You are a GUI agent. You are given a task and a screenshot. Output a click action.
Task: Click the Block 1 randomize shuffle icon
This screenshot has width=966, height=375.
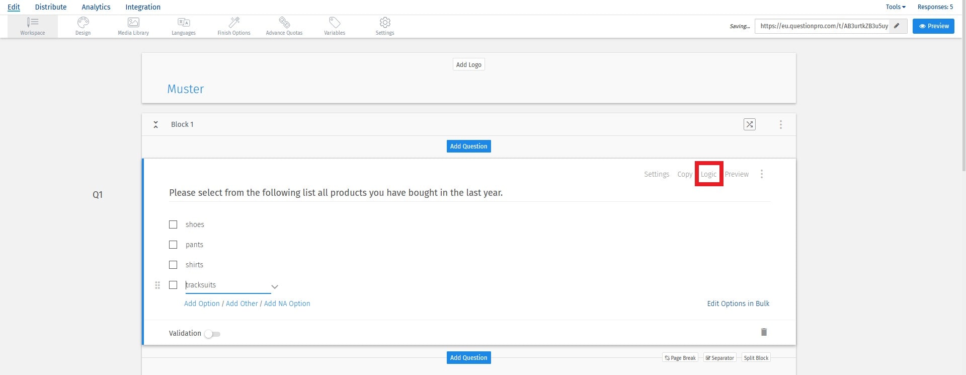[750, 124]
